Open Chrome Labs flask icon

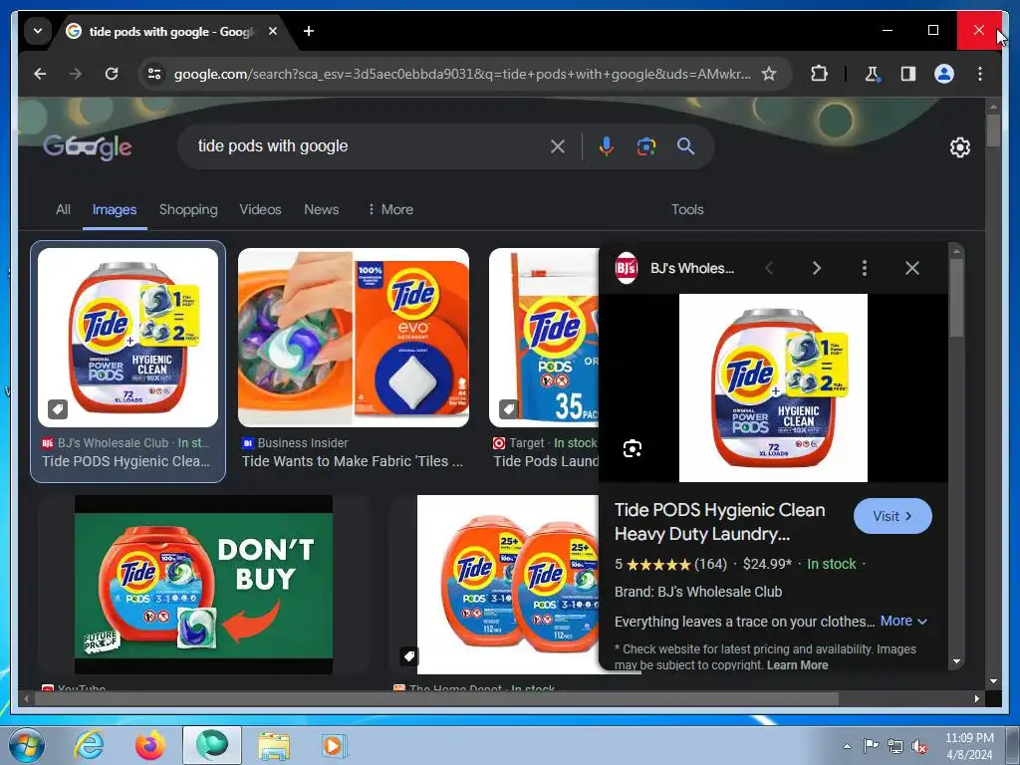coord(872,74)
